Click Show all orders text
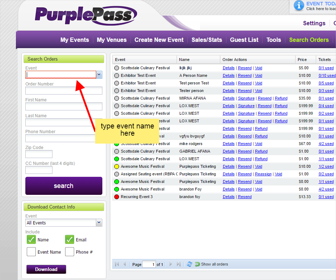This screenshot has width=336, height=280. pyautogui.click(x=214, y=264)
